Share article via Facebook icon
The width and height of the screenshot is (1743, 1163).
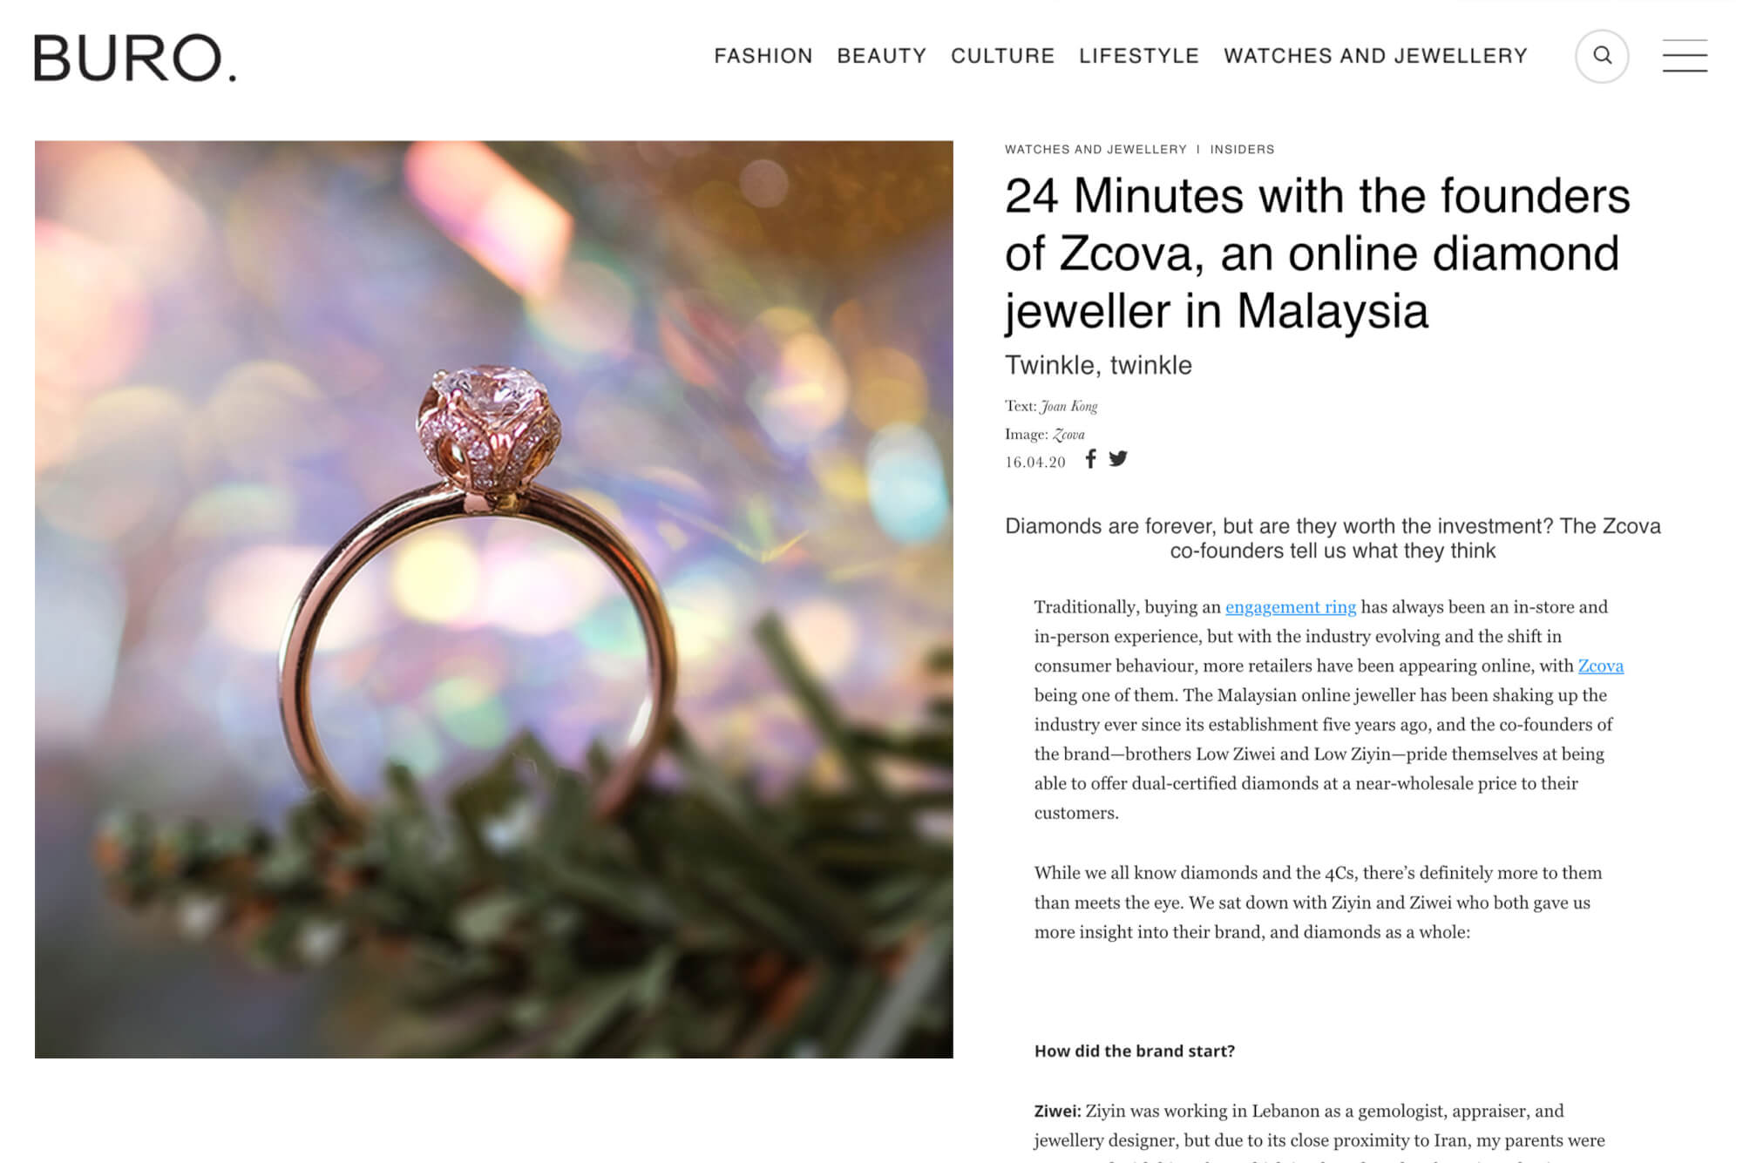1090,459
